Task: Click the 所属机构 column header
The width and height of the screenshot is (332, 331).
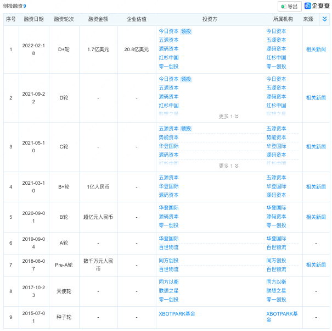Action: pos(283,19)
